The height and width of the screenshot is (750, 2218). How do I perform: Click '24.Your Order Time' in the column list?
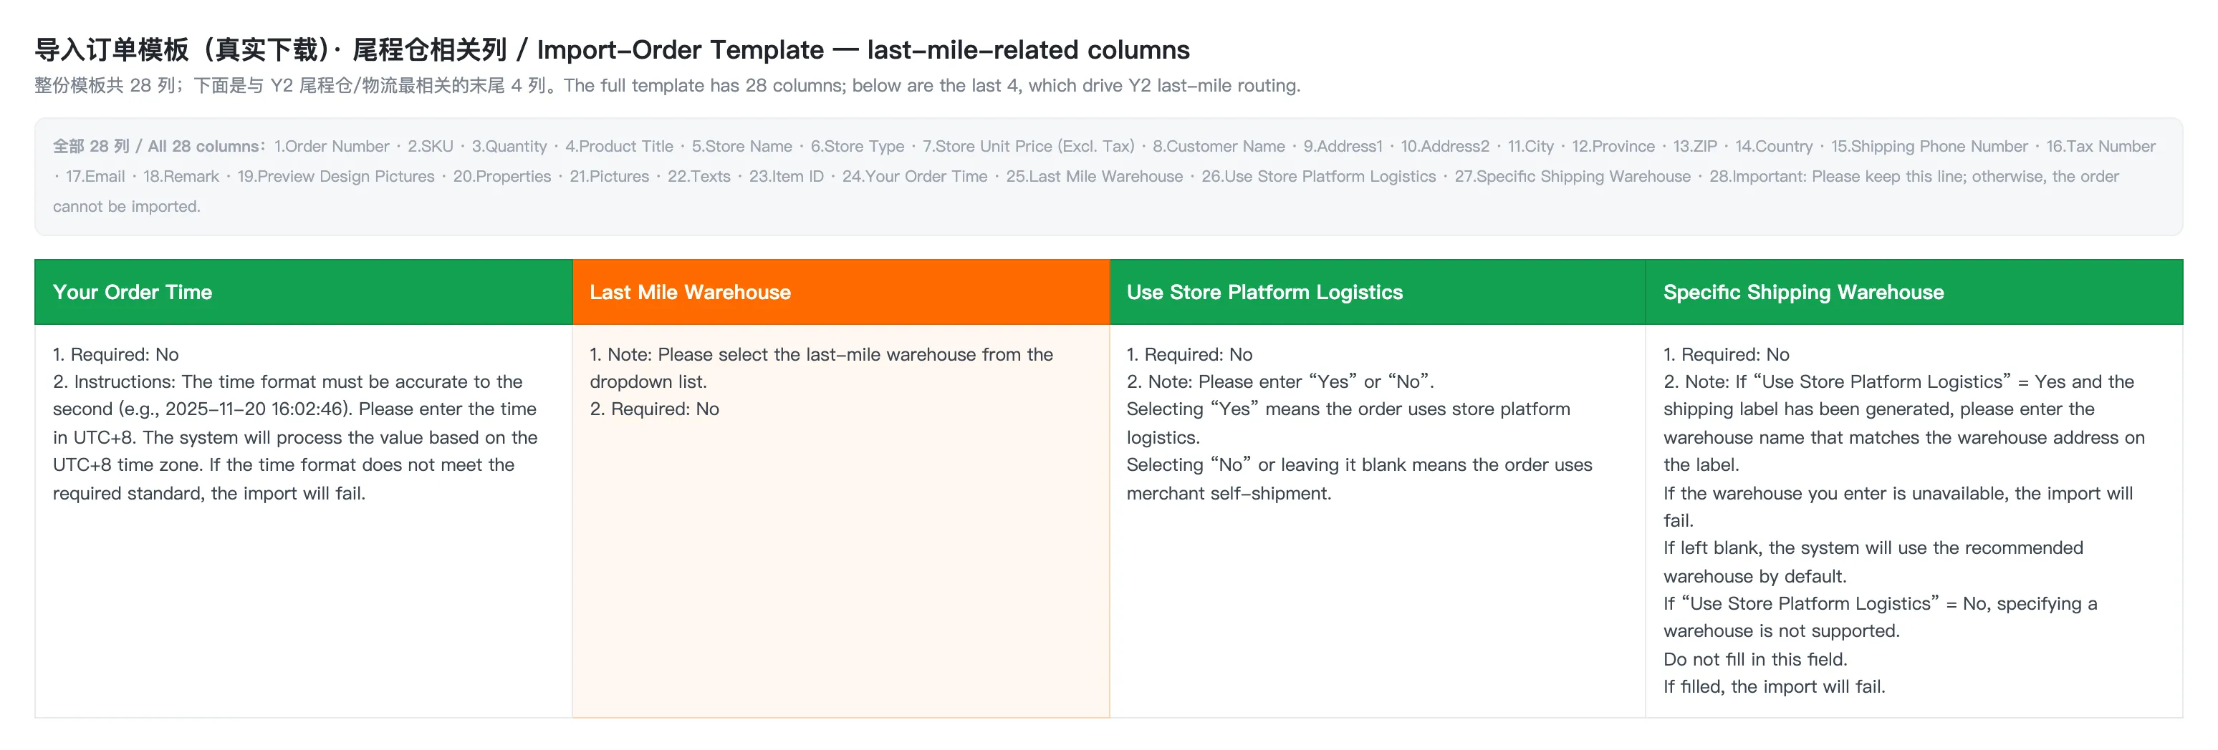914,176
